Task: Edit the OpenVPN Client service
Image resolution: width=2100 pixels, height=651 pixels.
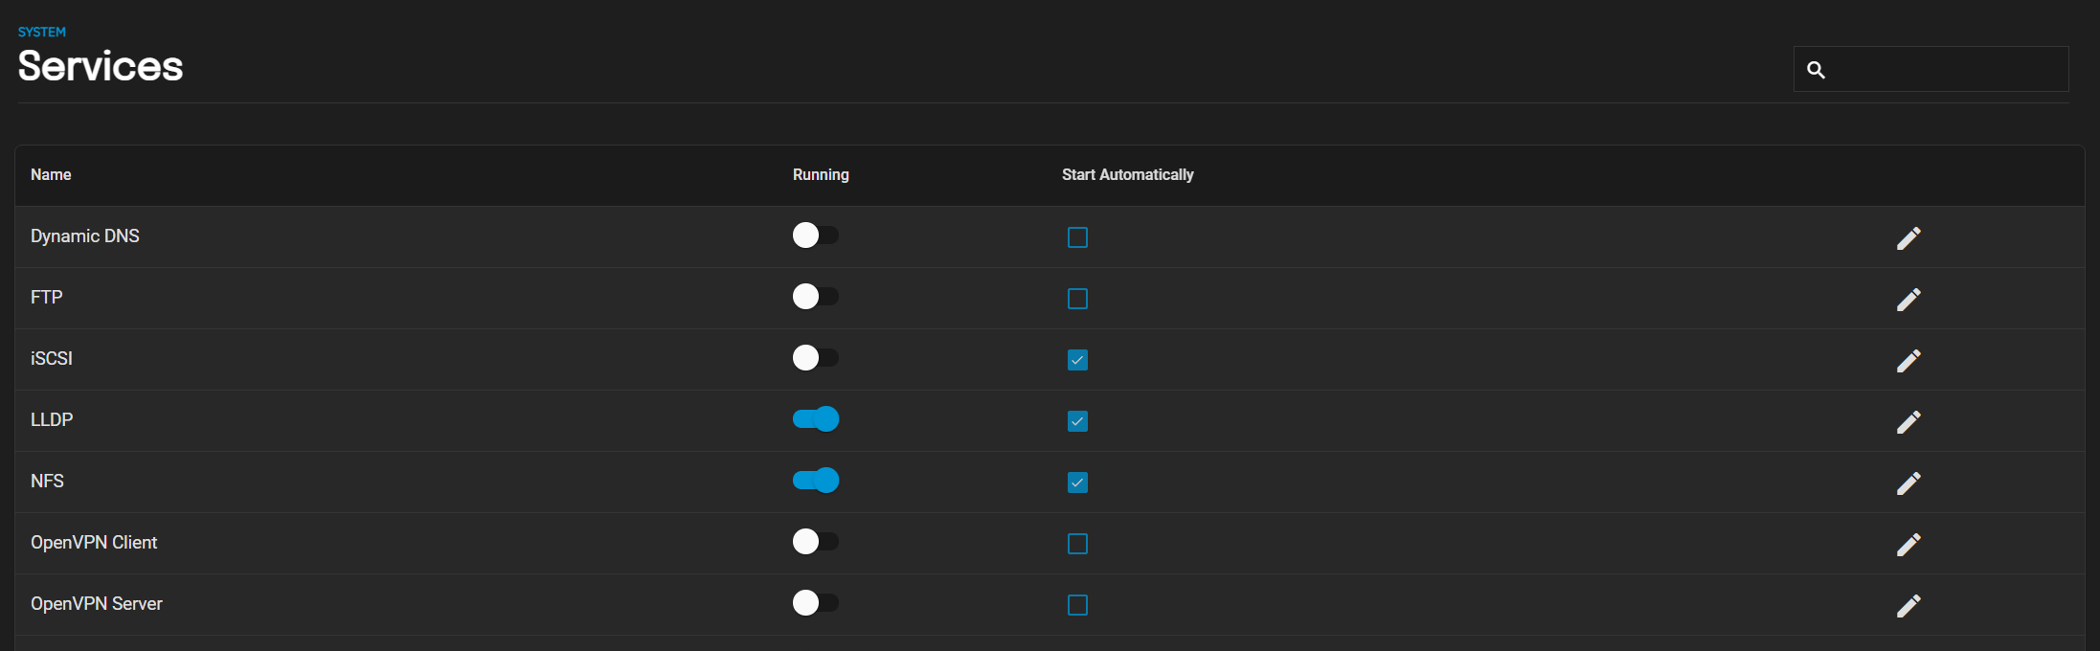Action: tap(1908, 544)
